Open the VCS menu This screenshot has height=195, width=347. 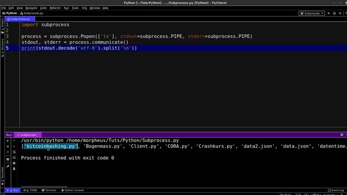click(84, 8)
